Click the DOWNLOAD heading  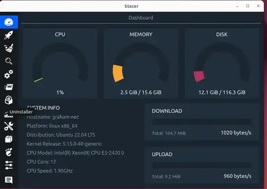[x=167, y=111]
